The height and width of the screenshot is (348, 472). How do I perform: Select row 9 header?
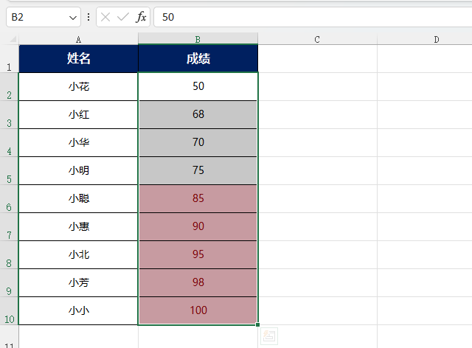9,282
